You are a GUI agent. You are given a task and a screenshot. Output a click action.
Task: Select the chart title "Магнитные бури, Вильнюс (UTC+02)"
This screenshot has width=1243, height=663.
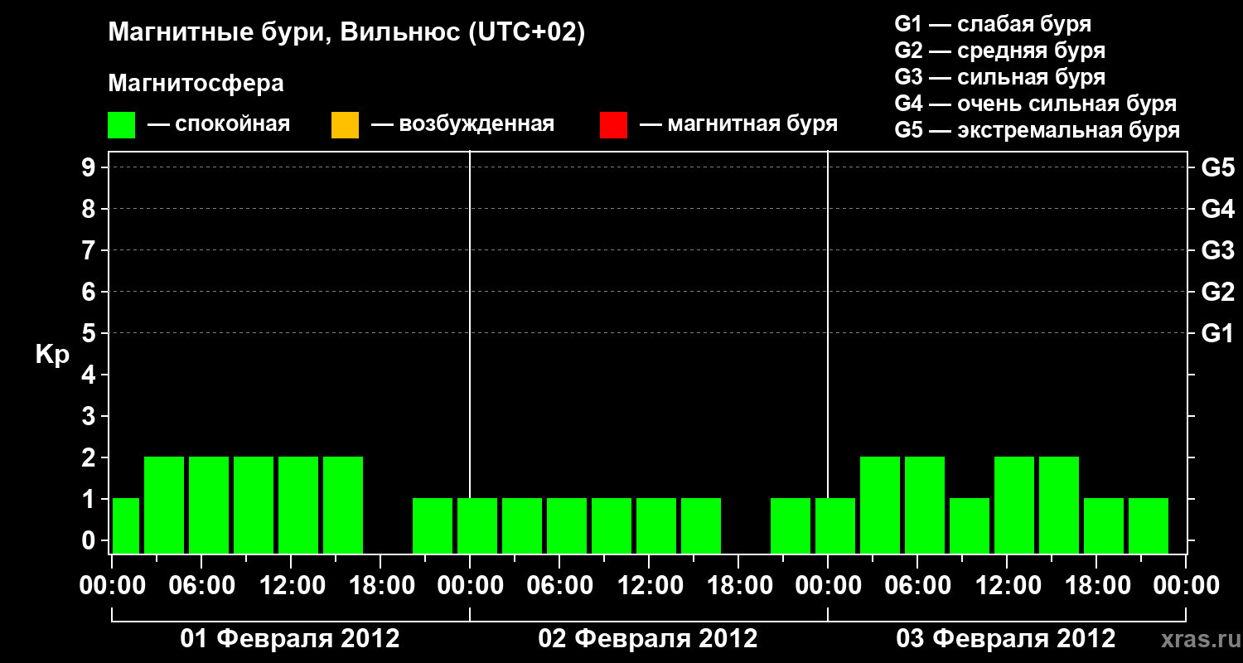pyautogui.click(x=346, y=33)
